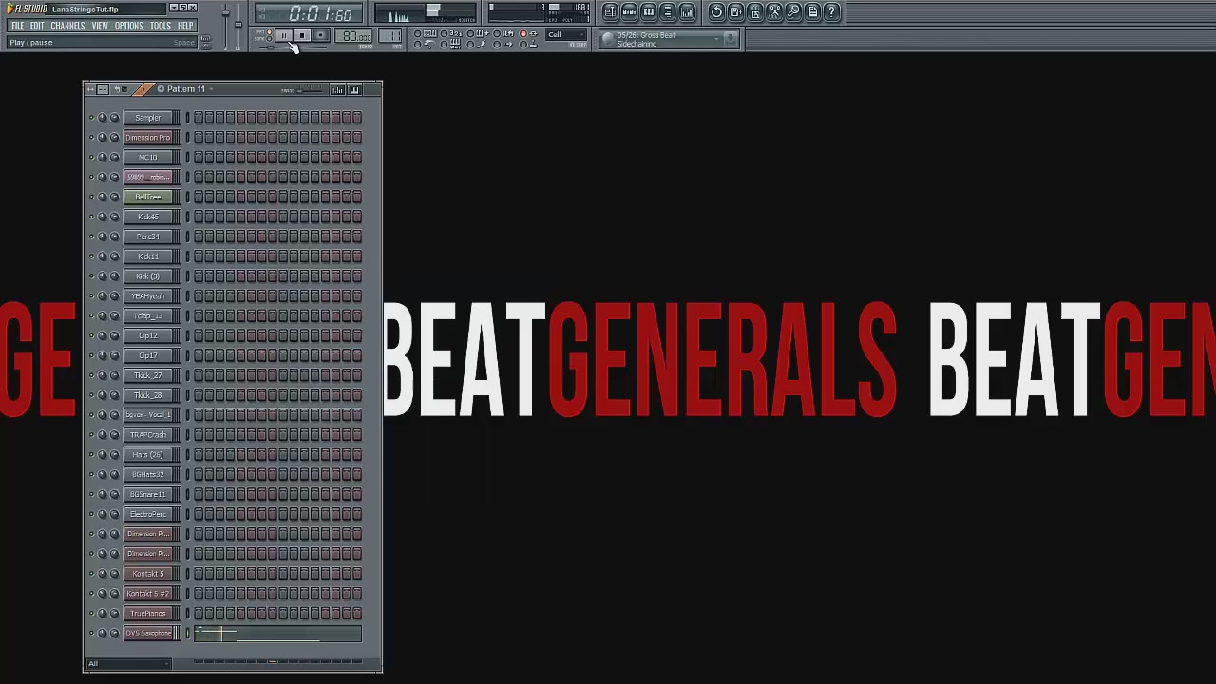
Task: Click the Undo history icon
Action: click(716, 11)
